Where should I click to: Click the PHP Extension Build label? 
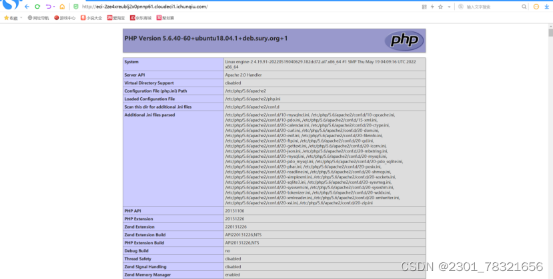click(x=144, y=243)
